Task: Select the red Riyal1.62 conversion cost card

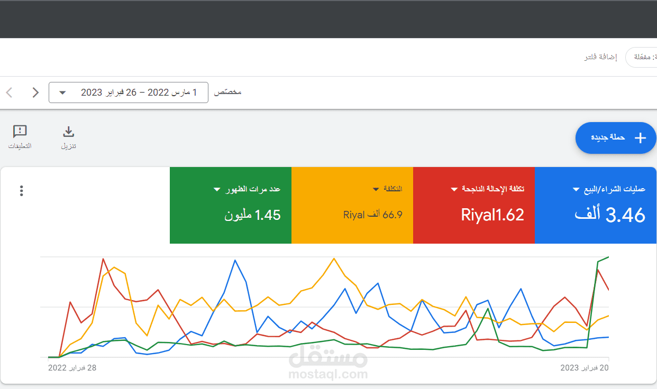Action: pos(474,205)
